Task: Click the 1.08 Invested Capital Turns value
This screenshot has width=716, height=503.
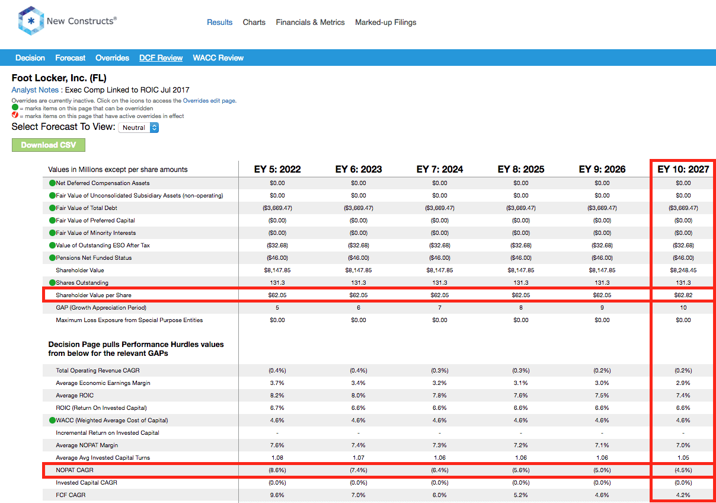Action: pos(277,458)
